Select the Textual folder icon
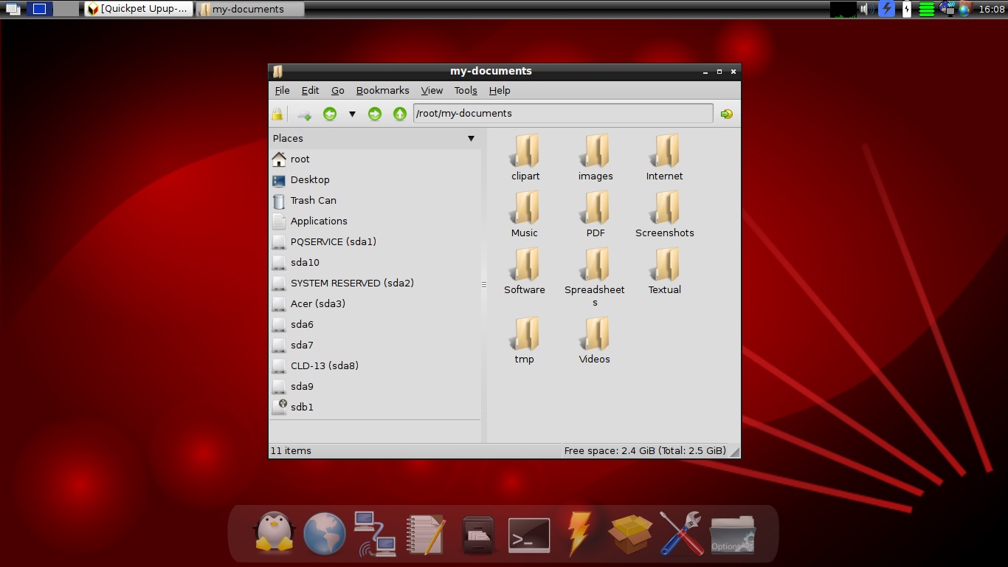This screenshot has width=1008, height=567. [664, 264]
